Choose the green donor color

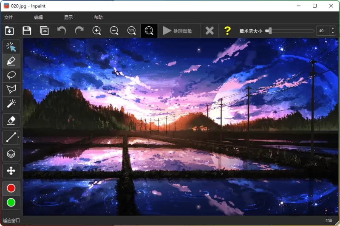(11, 203)
